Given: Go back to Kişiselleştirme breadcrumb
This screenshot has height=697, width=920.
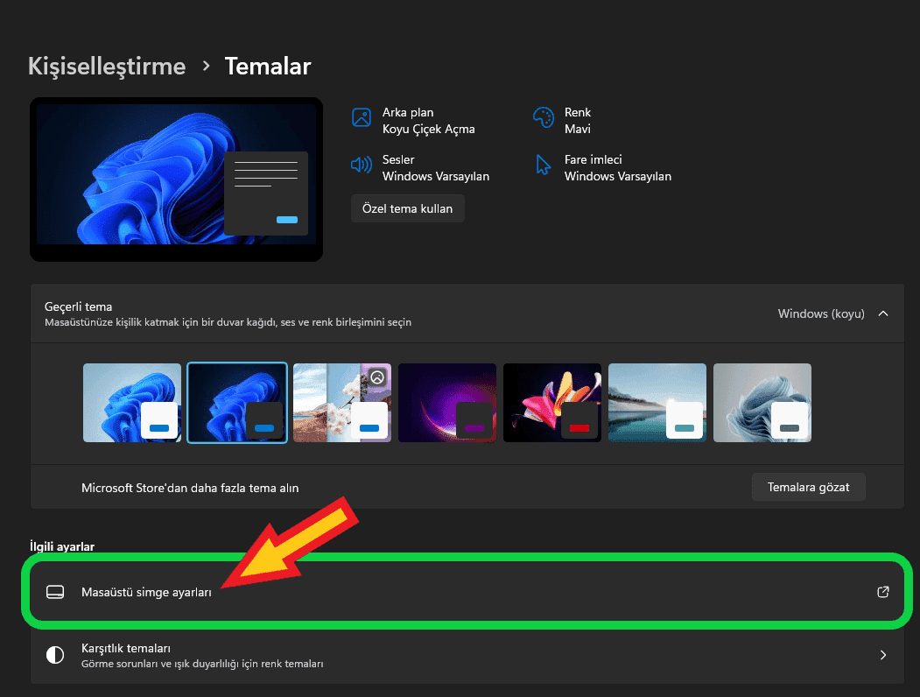Looking at the screenshot, I should tap(107, 66).
